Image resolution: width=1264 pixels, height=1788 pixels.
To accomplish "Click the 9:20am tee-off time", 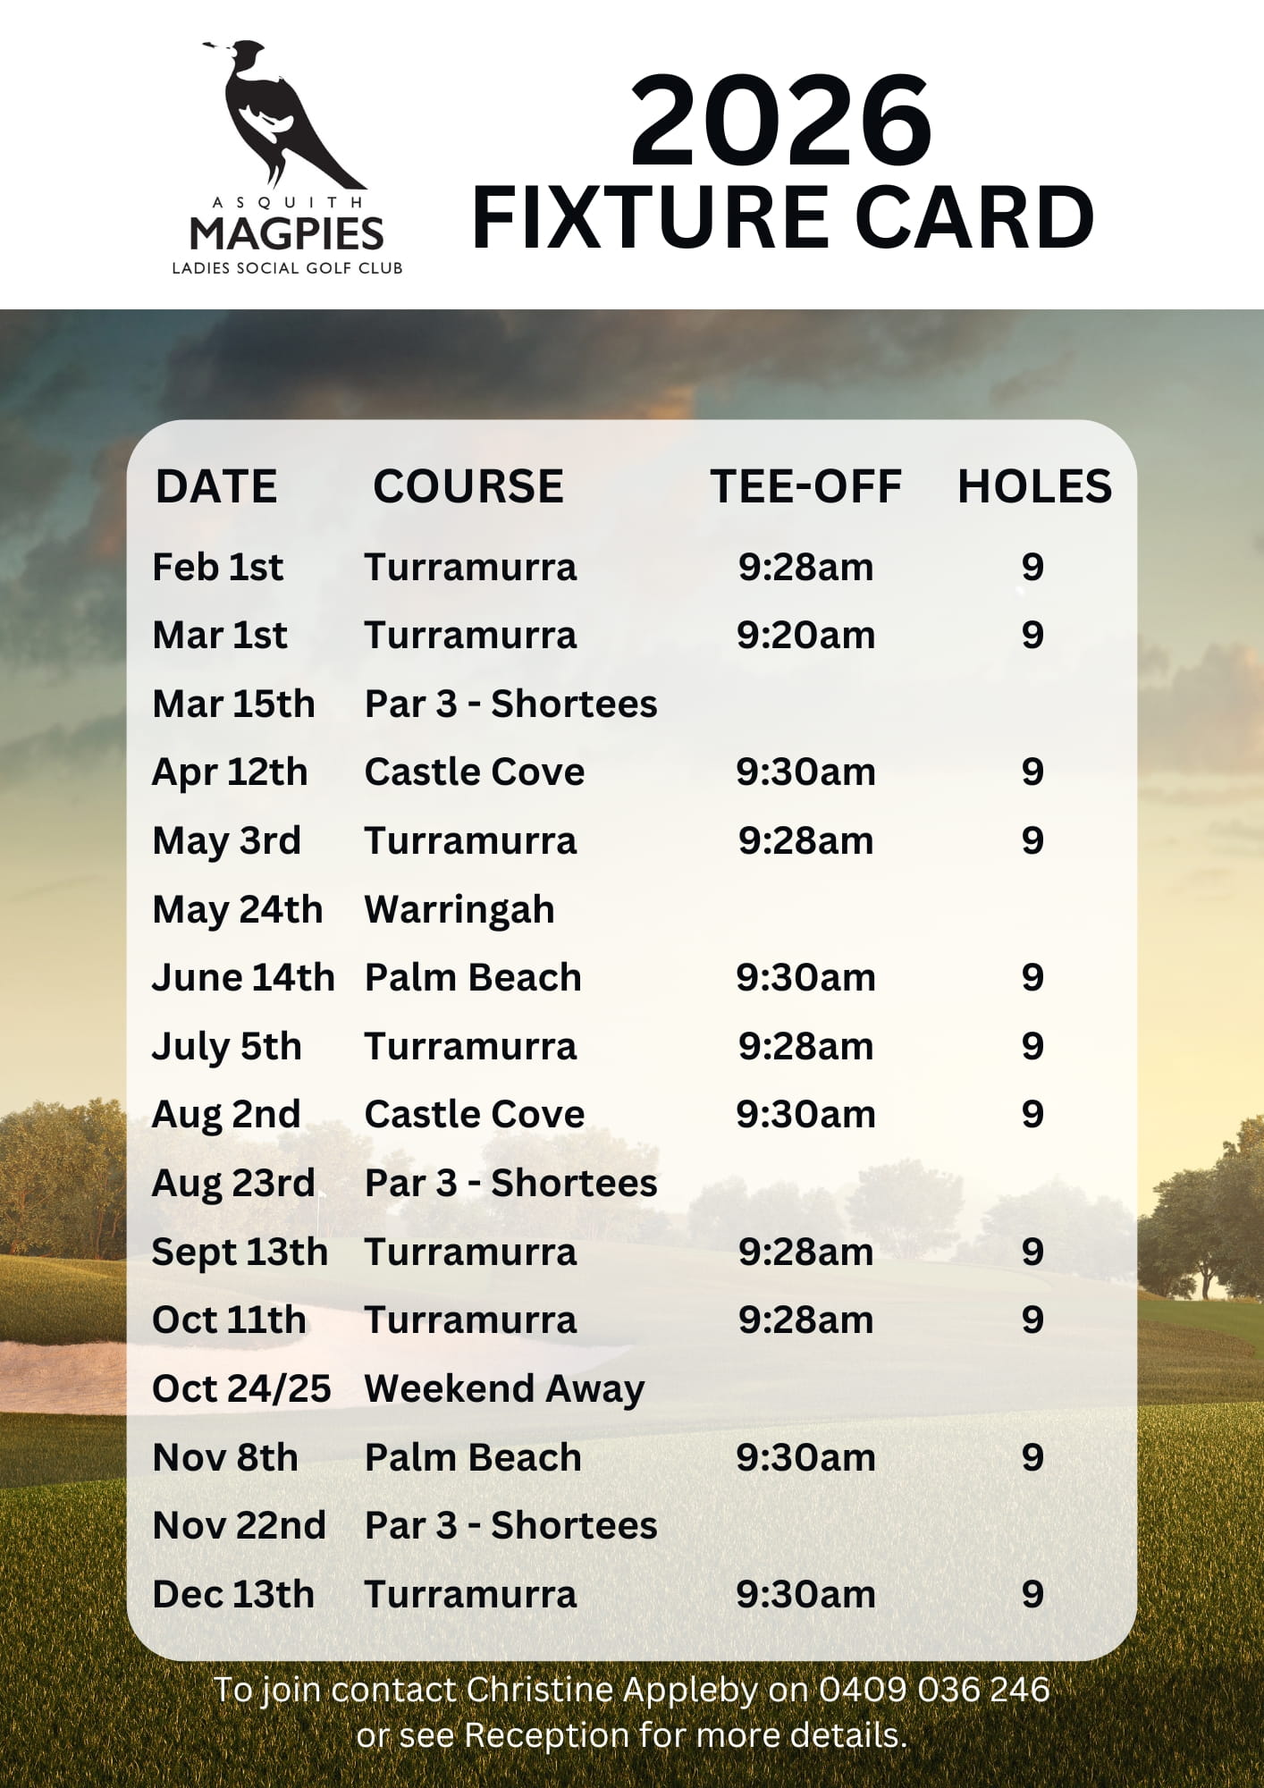I will [805, 636].
